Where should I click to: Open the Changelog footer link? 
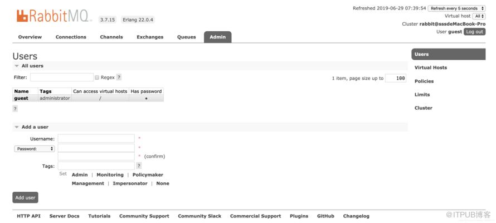coord(356,216)
